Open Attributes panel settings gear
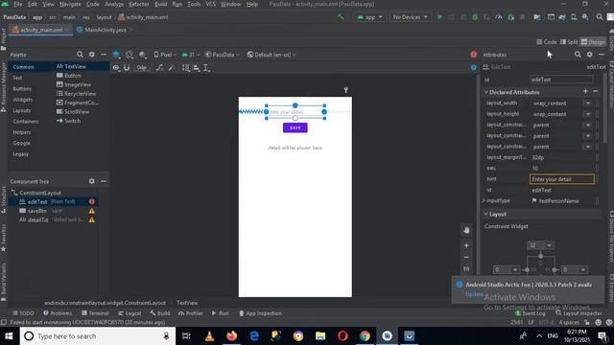 [590, 55]
